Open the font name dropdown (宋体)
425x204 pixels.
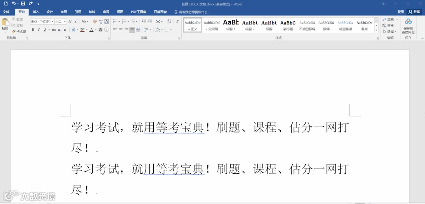(52, 21)
